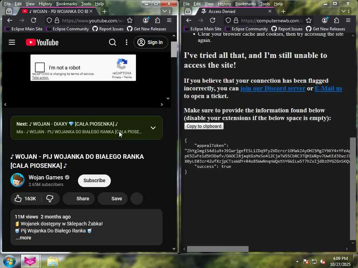Reload the computernewb page
358x268 pixels.
(x=213, y=21)
